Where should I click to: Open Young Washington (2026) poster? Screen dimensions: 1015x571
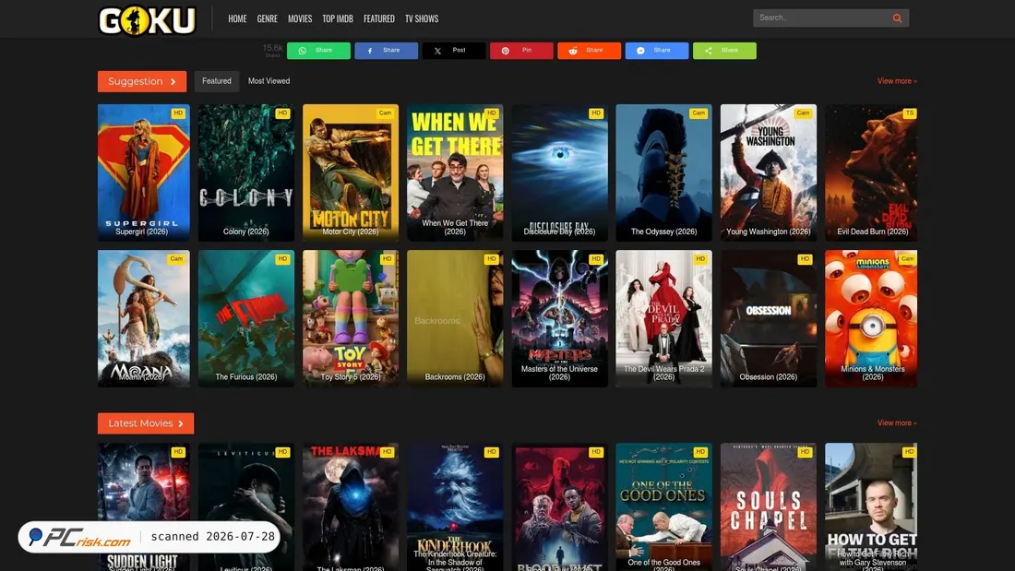pyautogui.click(x=769, y=172)
